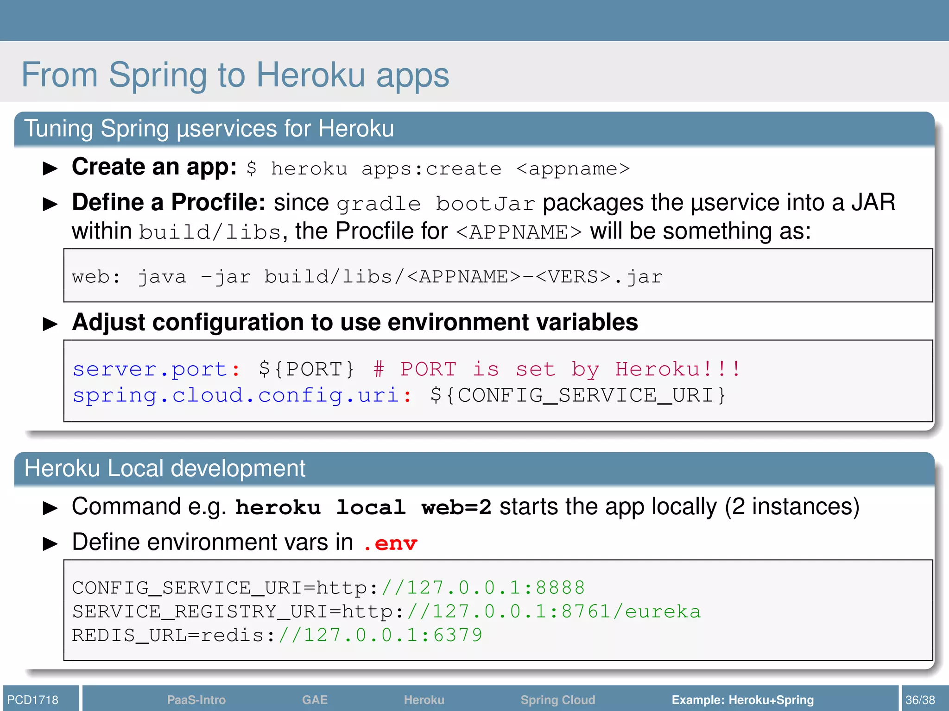
Task: Click the bullet arrow beside 'Define a Procfile'
Action: (x=50, y=204)
